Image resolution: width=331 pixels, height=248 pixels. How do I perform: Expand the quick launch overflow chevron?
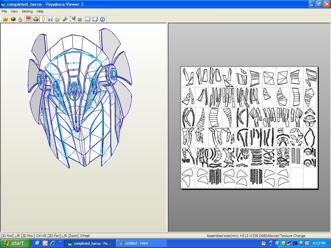(60, 242)
